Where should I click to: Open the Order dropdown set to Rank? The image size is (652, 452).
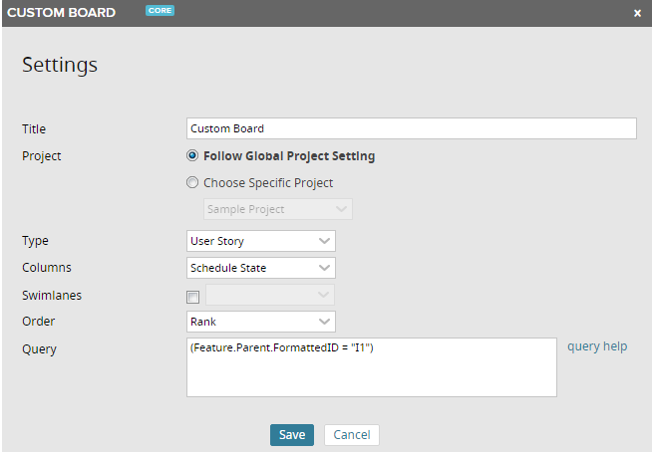[261, 322]
